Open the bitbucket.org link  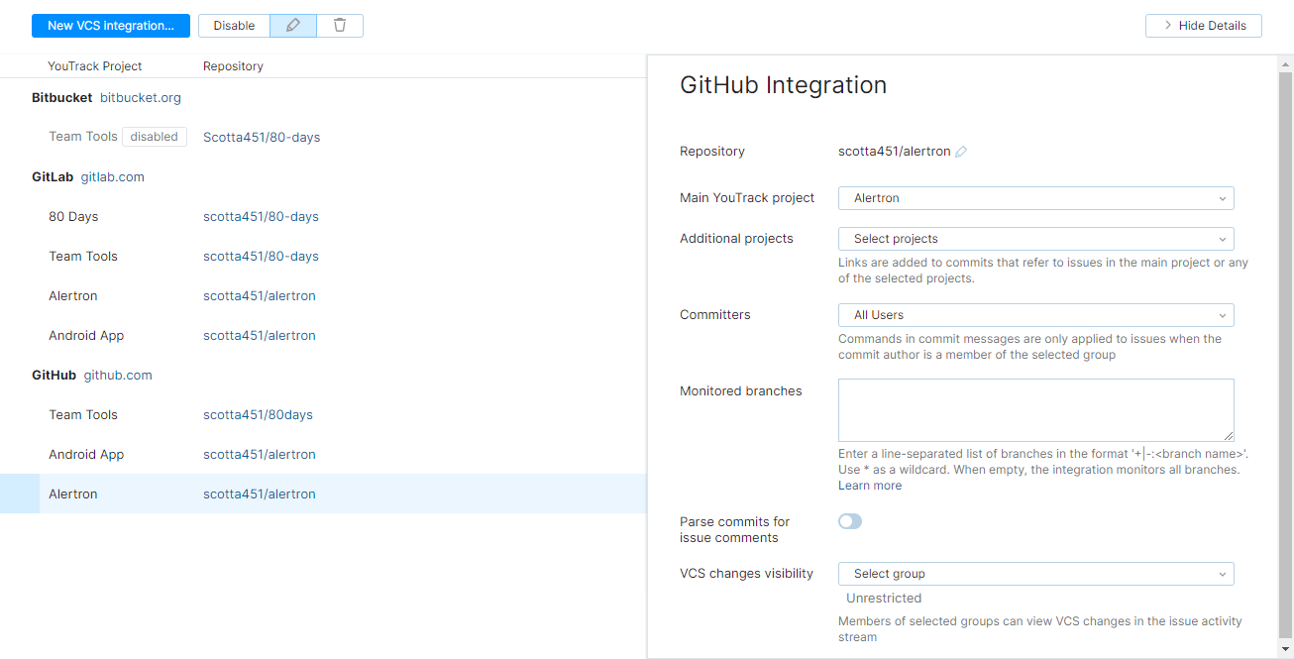tap(140, 97)
